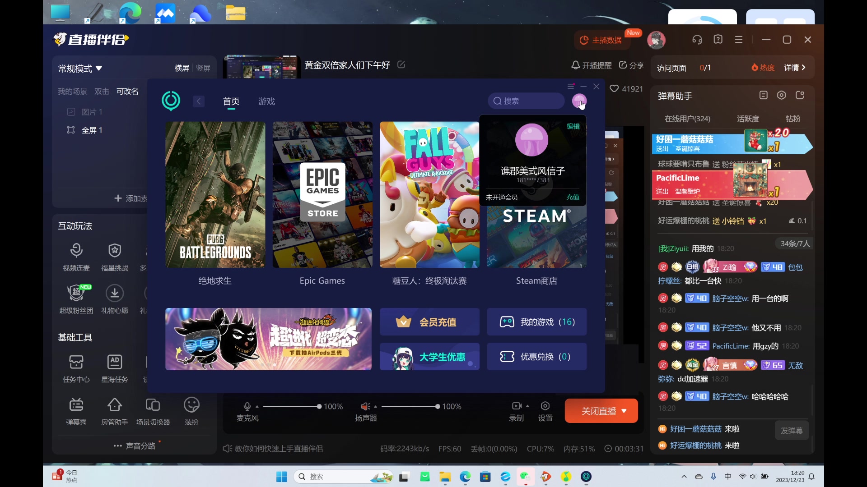Select 我的场景 scene tab

[x=72, y=92]
